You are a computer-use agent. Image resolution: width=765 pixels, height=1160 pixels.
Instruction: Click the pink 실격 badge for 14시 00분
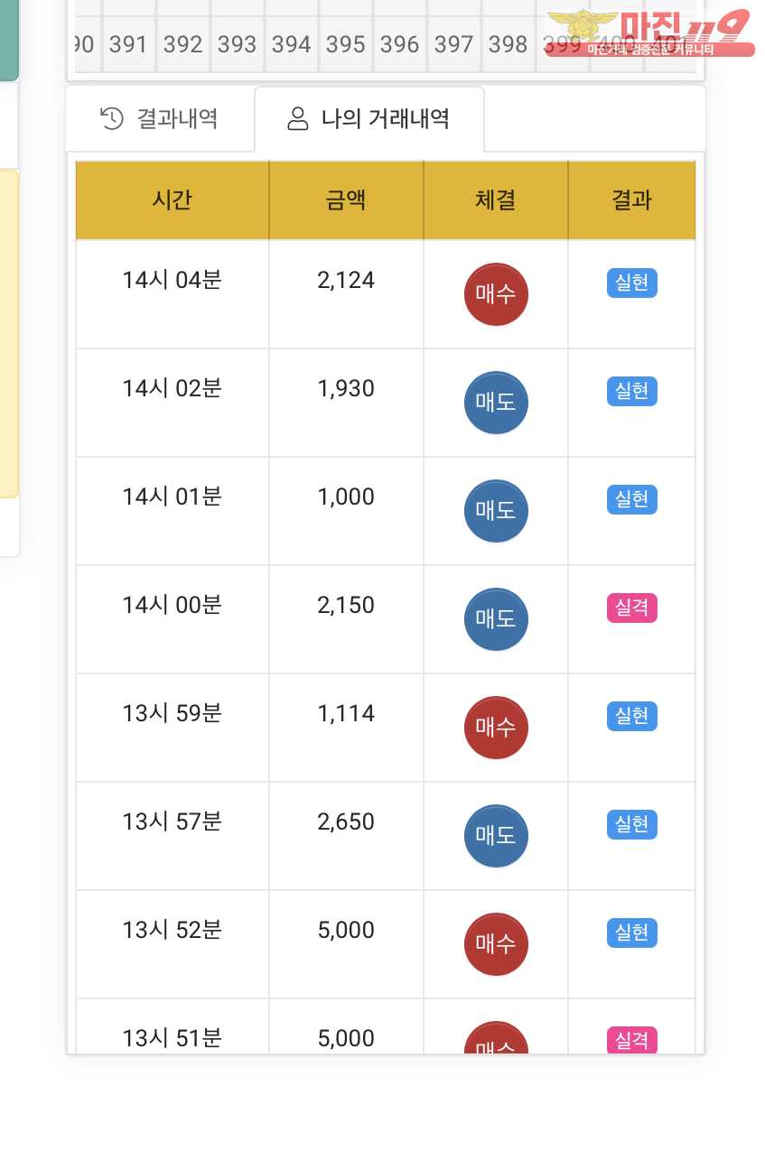pyautogui.click(x=632, y=608)
